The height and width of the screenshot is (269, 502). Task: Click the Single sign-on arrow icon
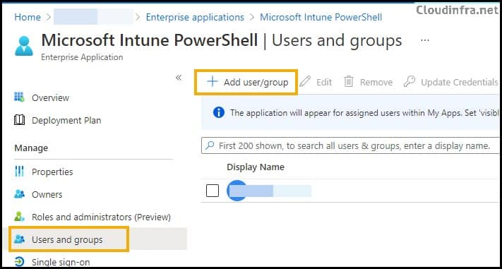coord(20,262)
